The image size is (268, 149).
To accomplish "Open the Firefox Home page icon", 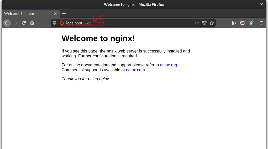I will (x=32, y=23).
